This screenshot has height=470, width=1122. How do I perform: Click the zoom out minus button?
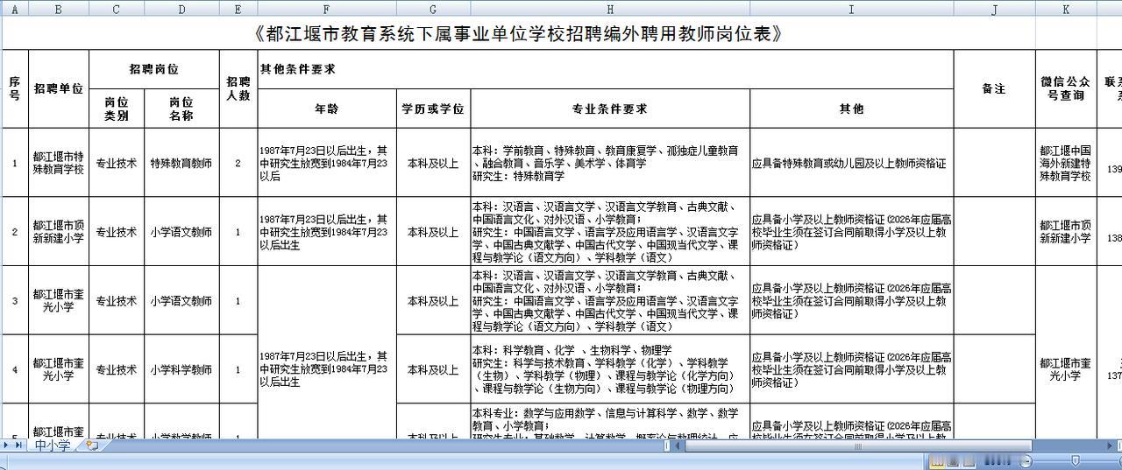[x=1026, y=460]
